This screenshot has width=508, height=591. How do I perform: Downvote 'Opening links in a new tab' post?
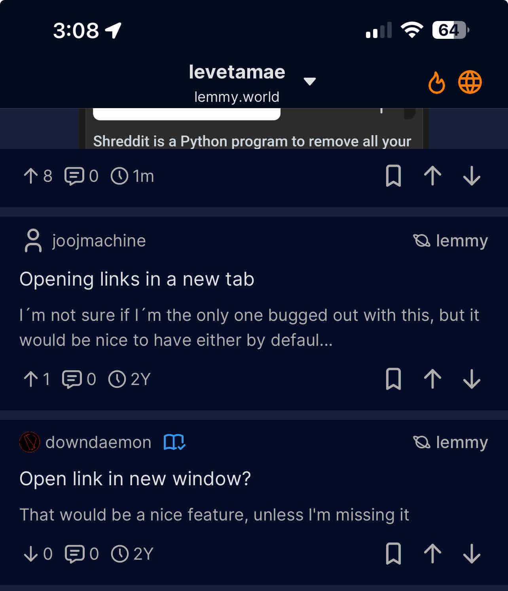(x=472, y=379)
